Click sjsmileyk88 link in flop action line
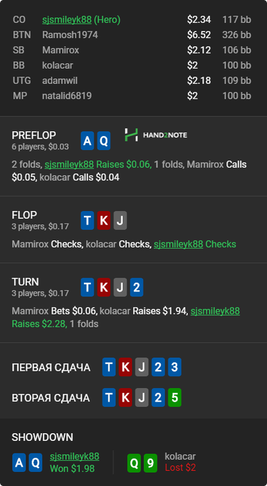Screen dimensions: 267x486 (178, 244)
